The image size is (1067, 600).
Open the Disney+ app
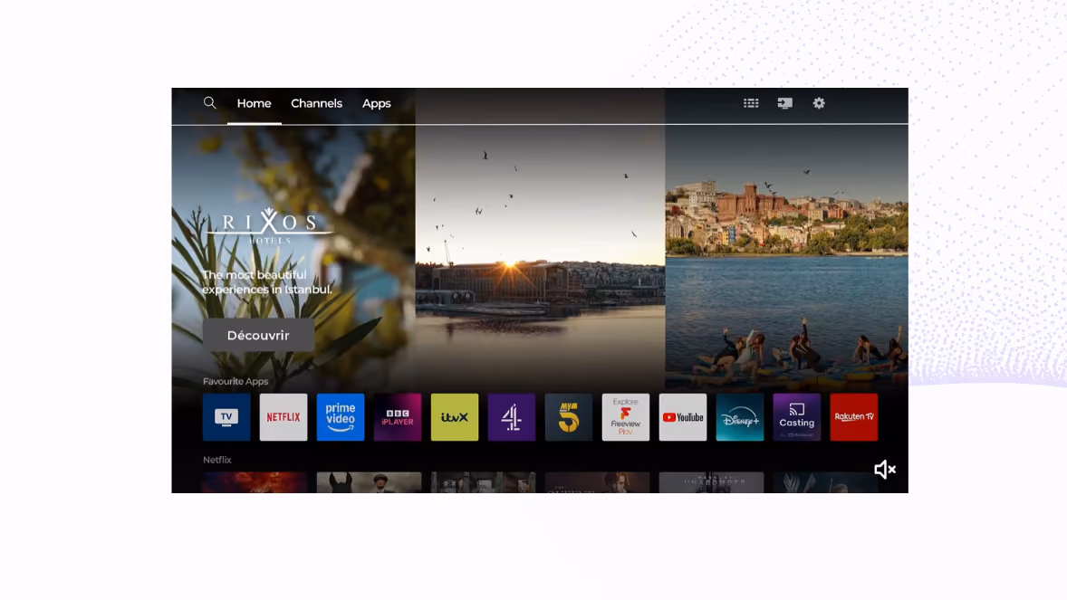pos(740,417)
